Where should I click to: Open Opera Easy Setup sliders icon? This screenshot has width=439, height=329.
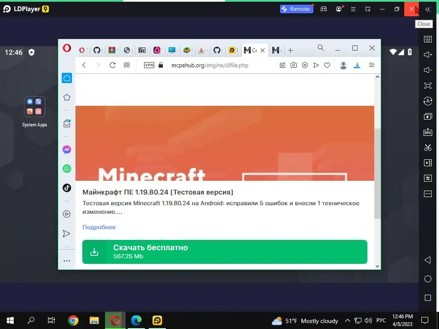[372, 65]
